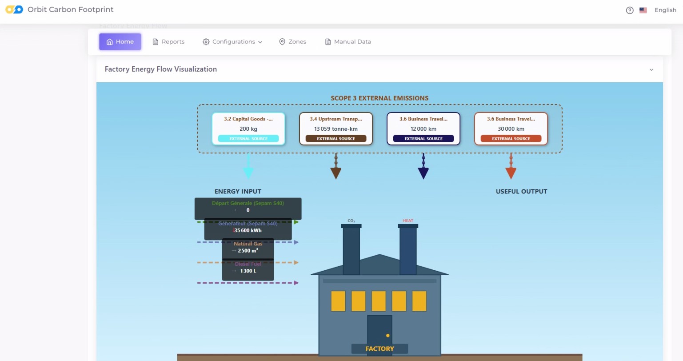Click the FACTORY label on the building
Screen dimensions: 683x361
coord(379,349)
